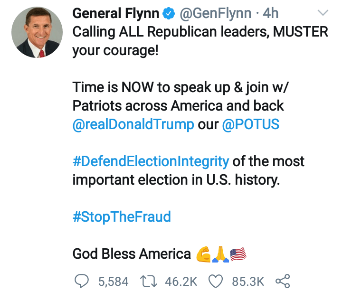Open the share icon options
The height and width of the screenshot is (291, 342).
click(283, 281)
